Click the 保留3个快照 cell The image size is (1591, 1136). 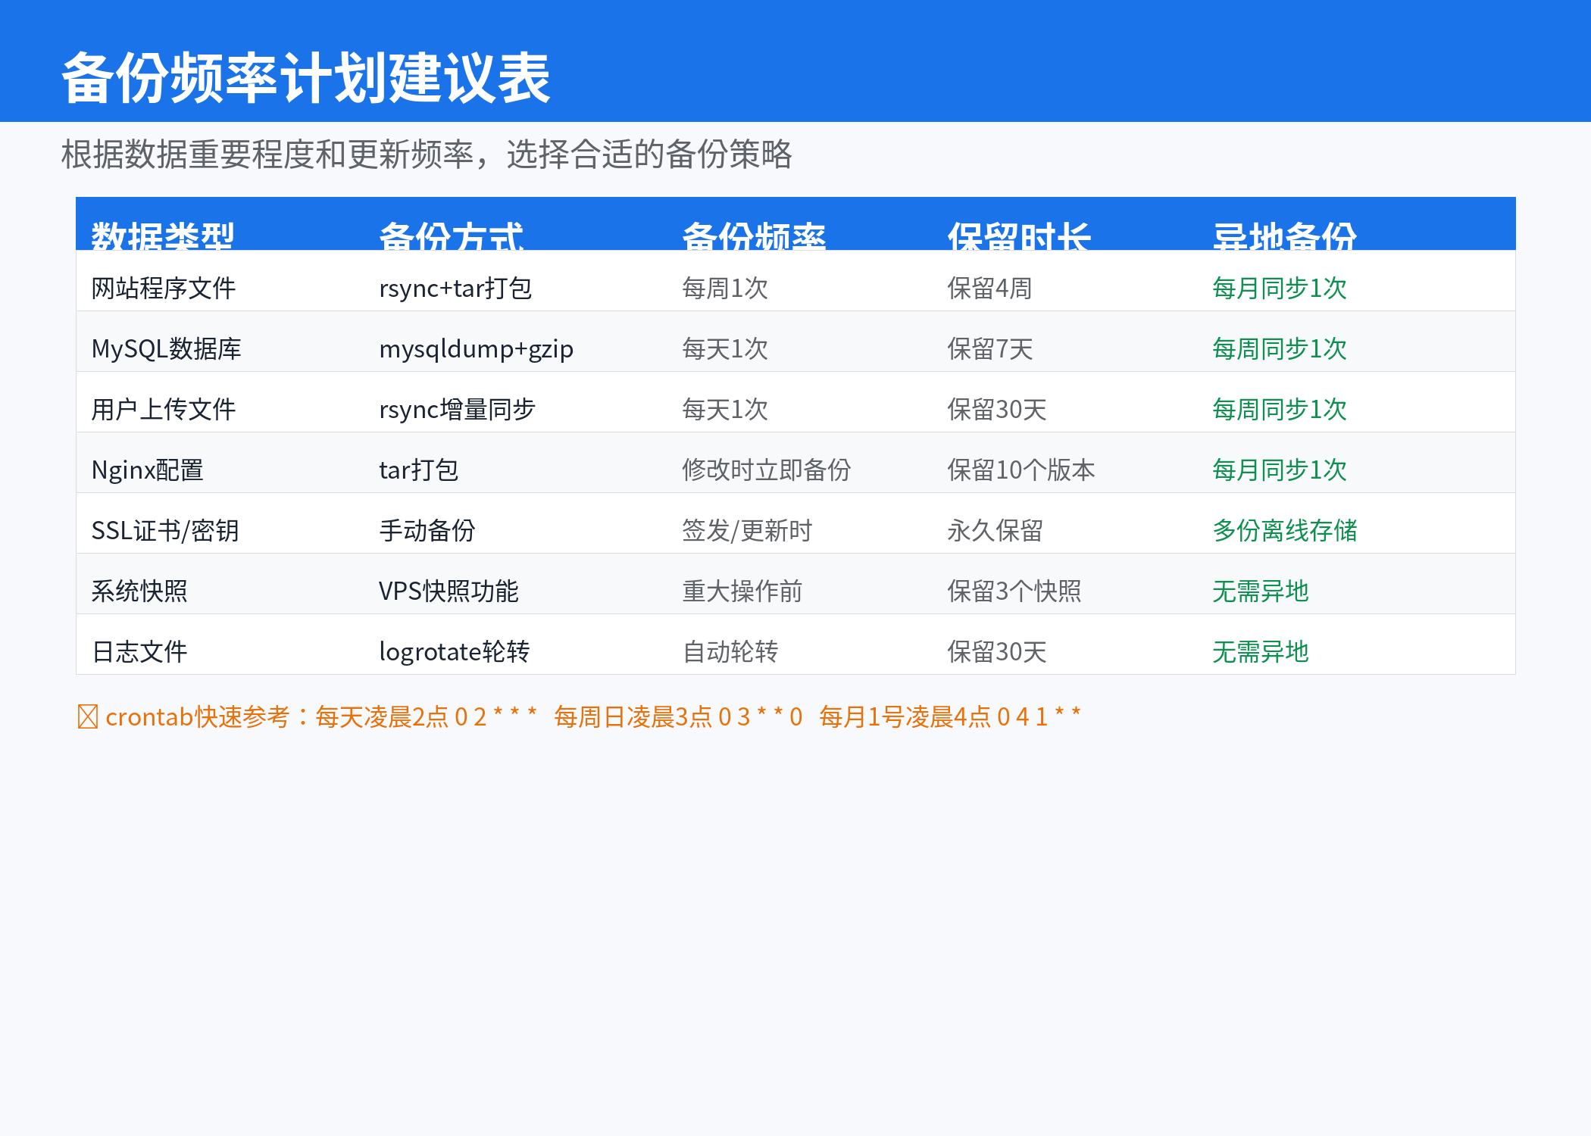coord(1014,591)
